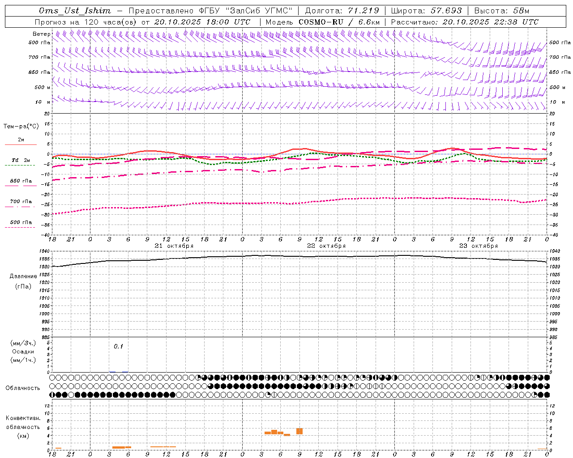Click the Облачность row label

click(23, 388)
